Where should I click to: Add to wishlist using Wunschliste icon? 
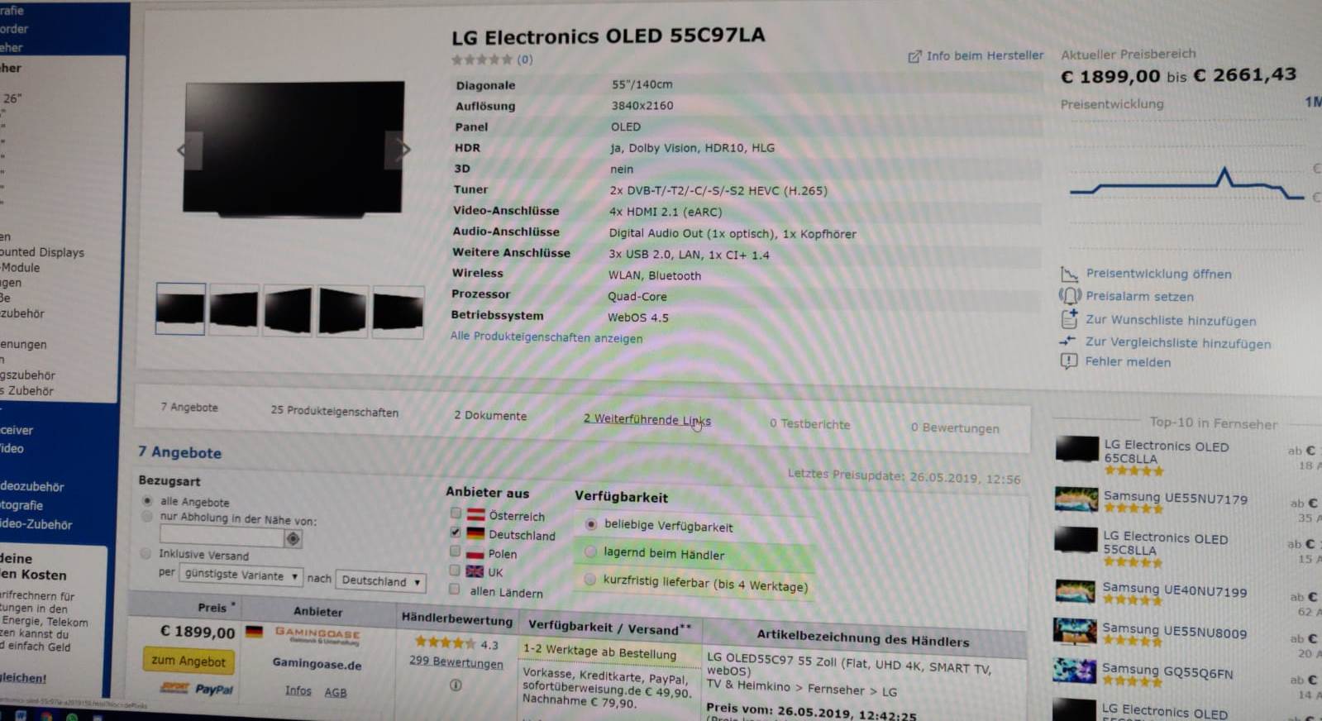[x=1069, y=318]
